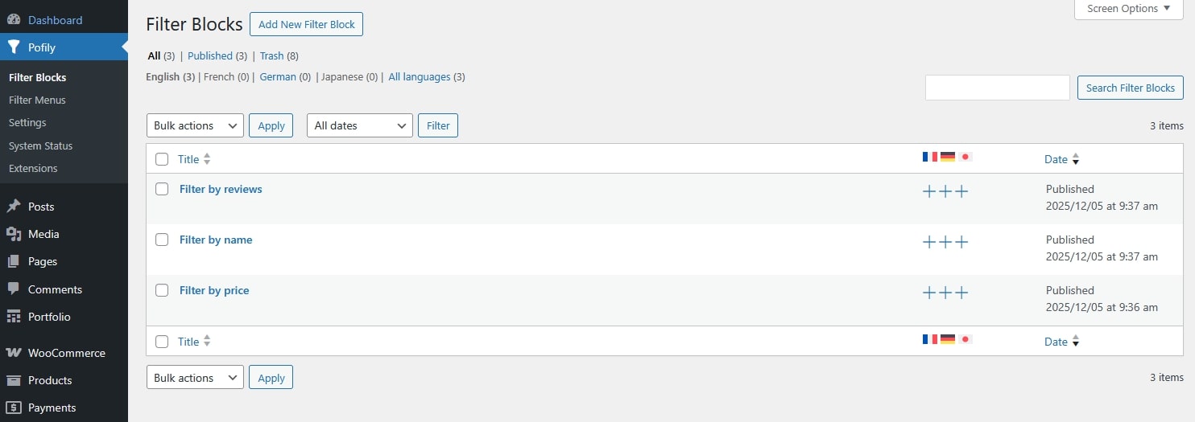This screenshot has width=1195, height=422.
Task: Add German translation for Filter by name
Action: point(945,242)
